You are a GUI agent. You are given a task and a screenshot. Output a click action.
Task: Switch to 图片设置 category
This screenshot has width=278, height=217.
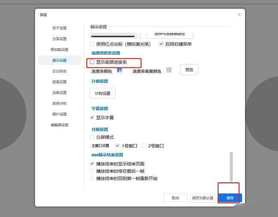(x=59, y=114)
